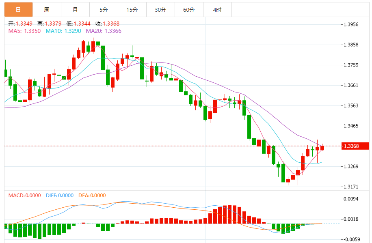
Task: Click the 1.3858 price axis label
Action: 351,45
